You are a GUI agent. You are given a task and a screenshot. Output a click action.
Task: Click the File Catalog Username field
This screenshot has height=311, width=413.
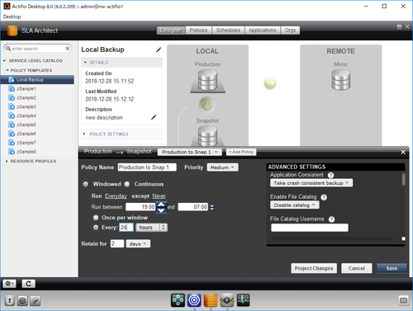(310, 228)
